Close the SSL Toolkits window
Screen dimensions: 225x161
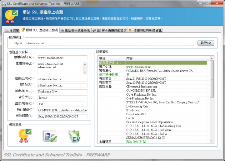[x=217, y=3]
